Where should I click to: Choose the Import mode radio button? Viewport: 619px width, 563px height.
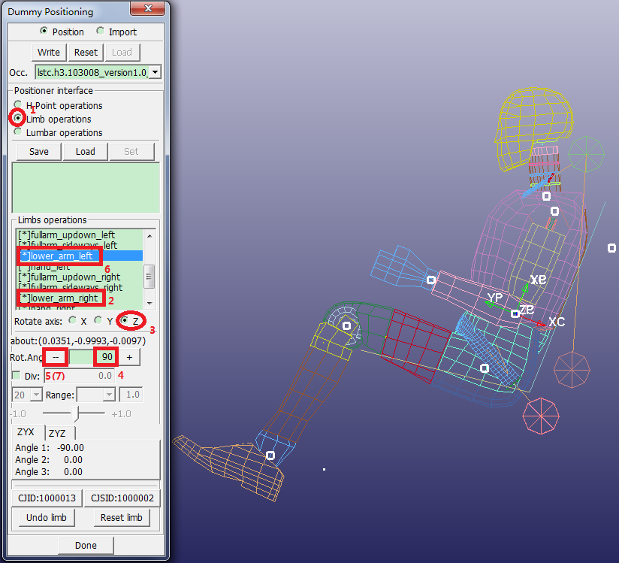pos(100,32)
